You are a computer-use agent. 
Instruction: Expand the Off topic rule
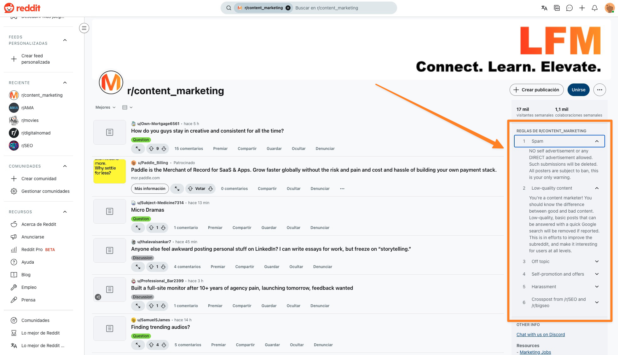tap(597, 261)
